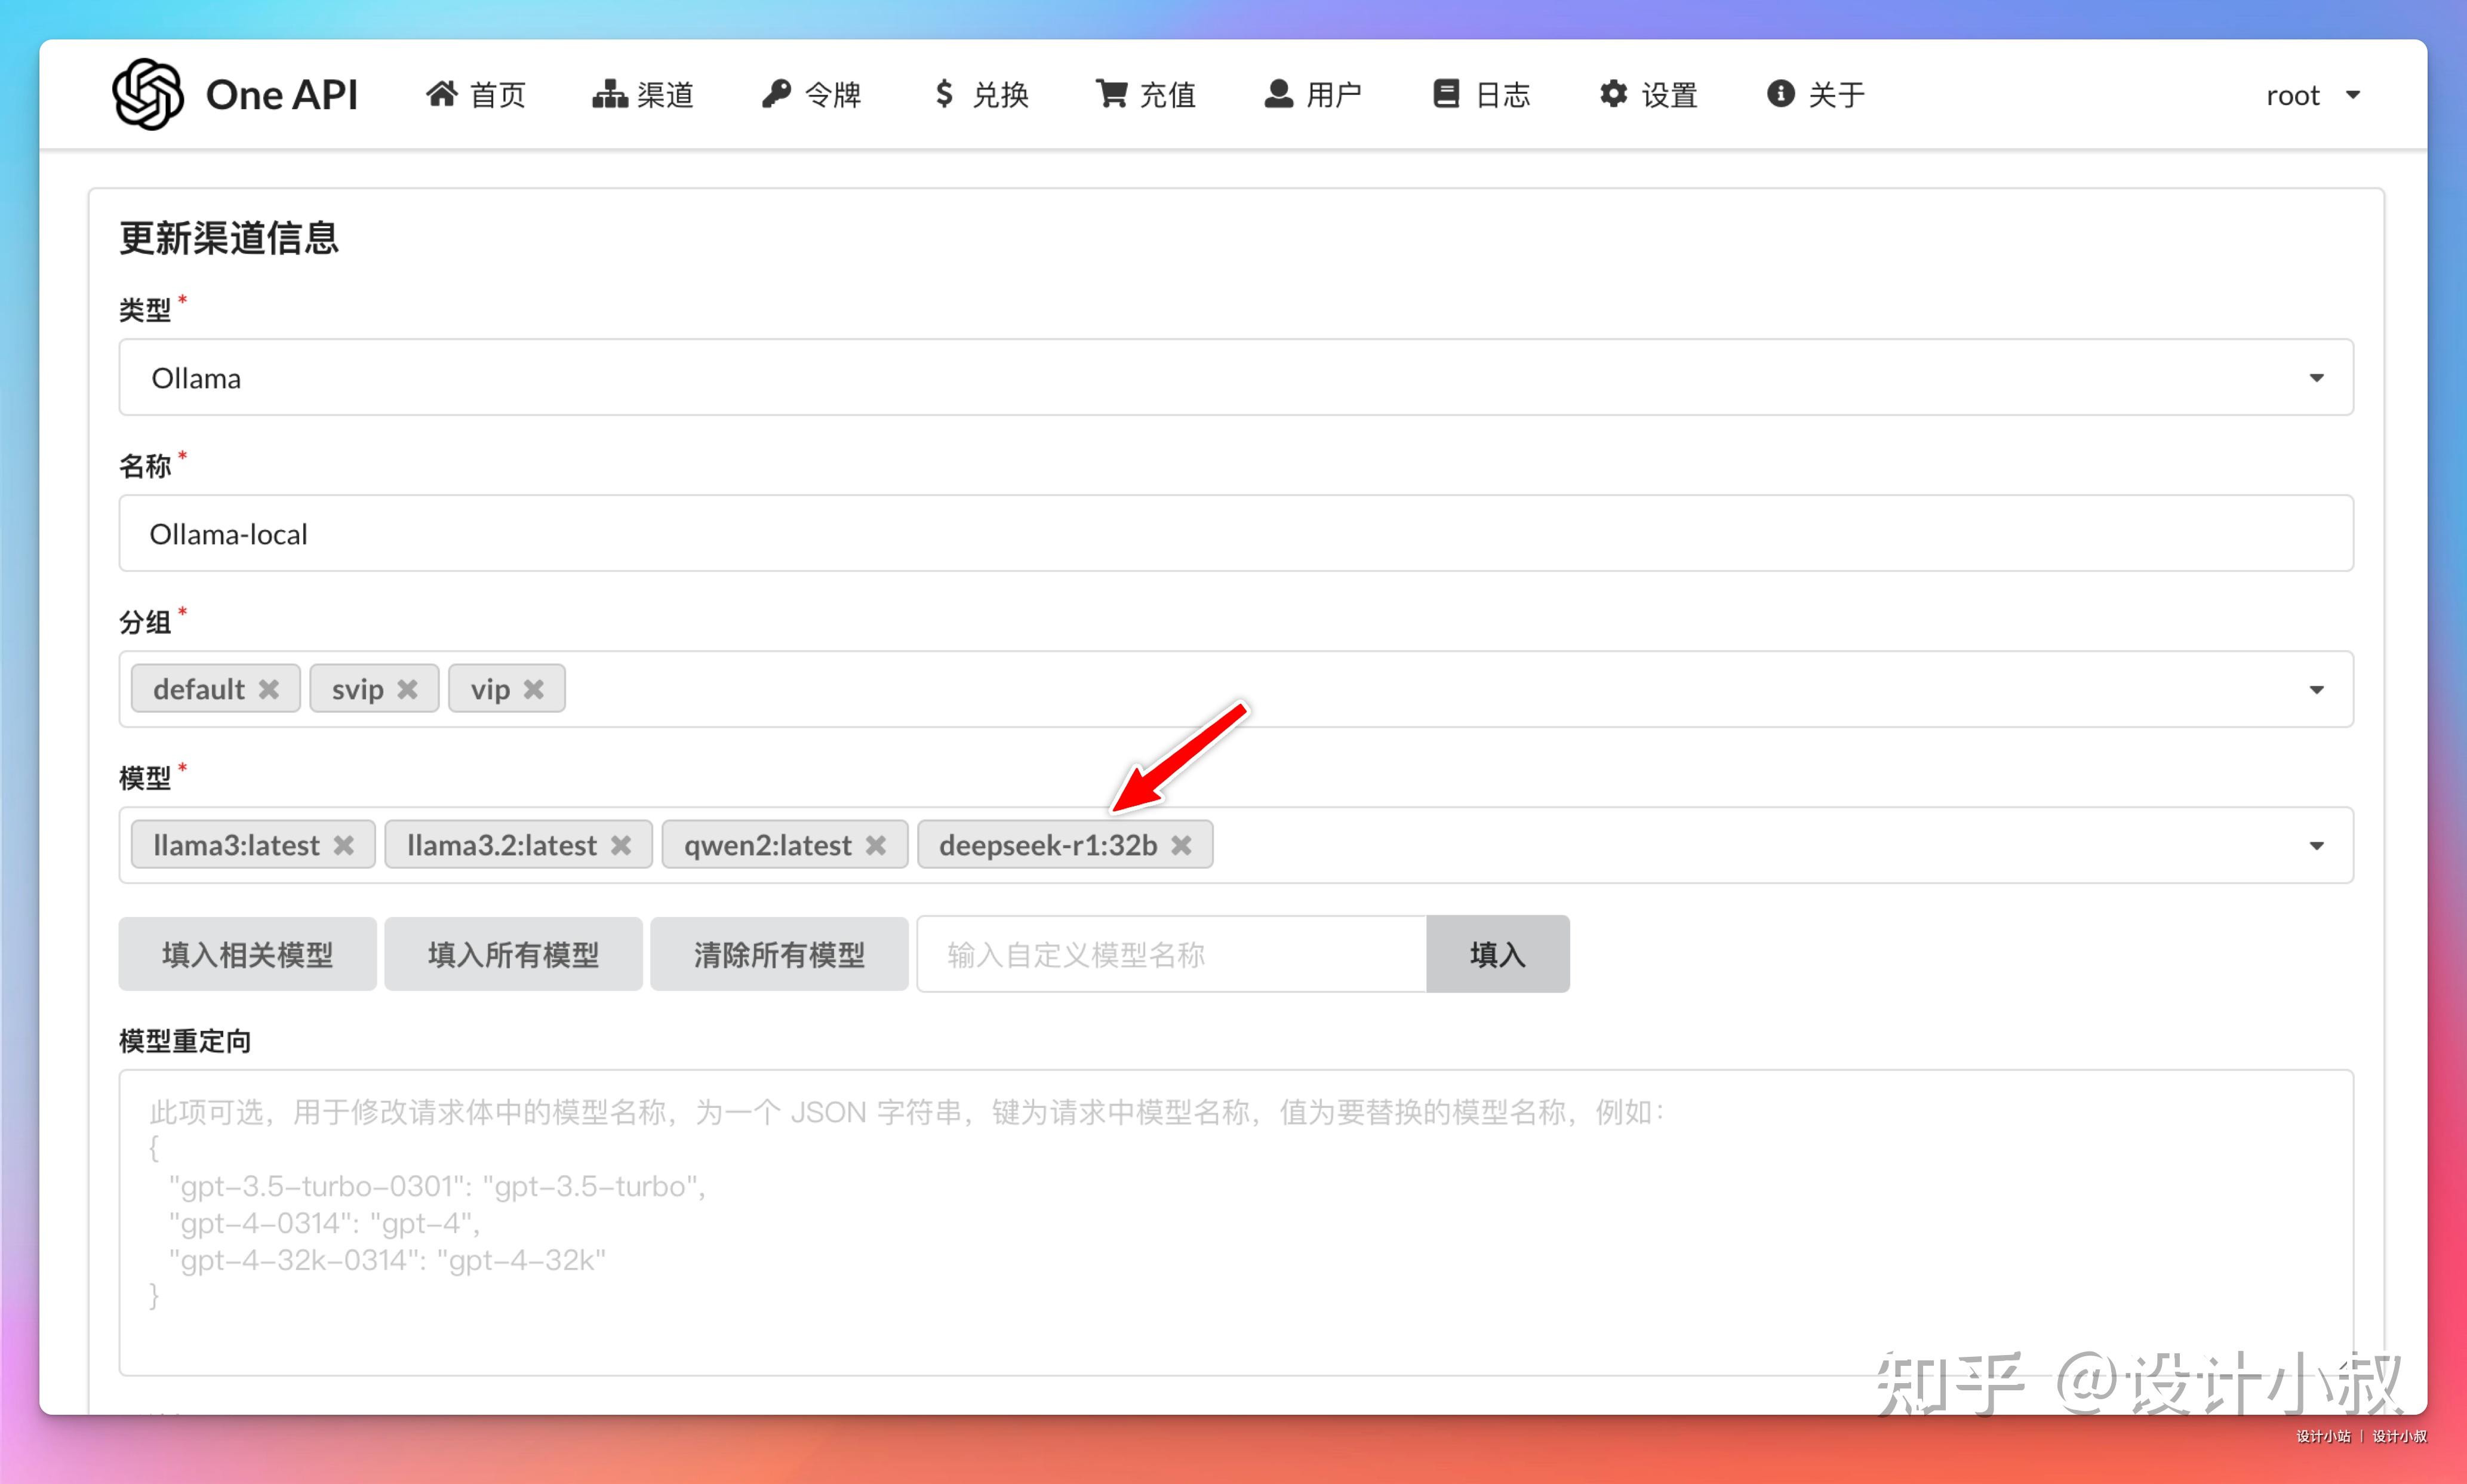
Task: Click the dollar icon for 兑换
Action: (x=944, y=93)
